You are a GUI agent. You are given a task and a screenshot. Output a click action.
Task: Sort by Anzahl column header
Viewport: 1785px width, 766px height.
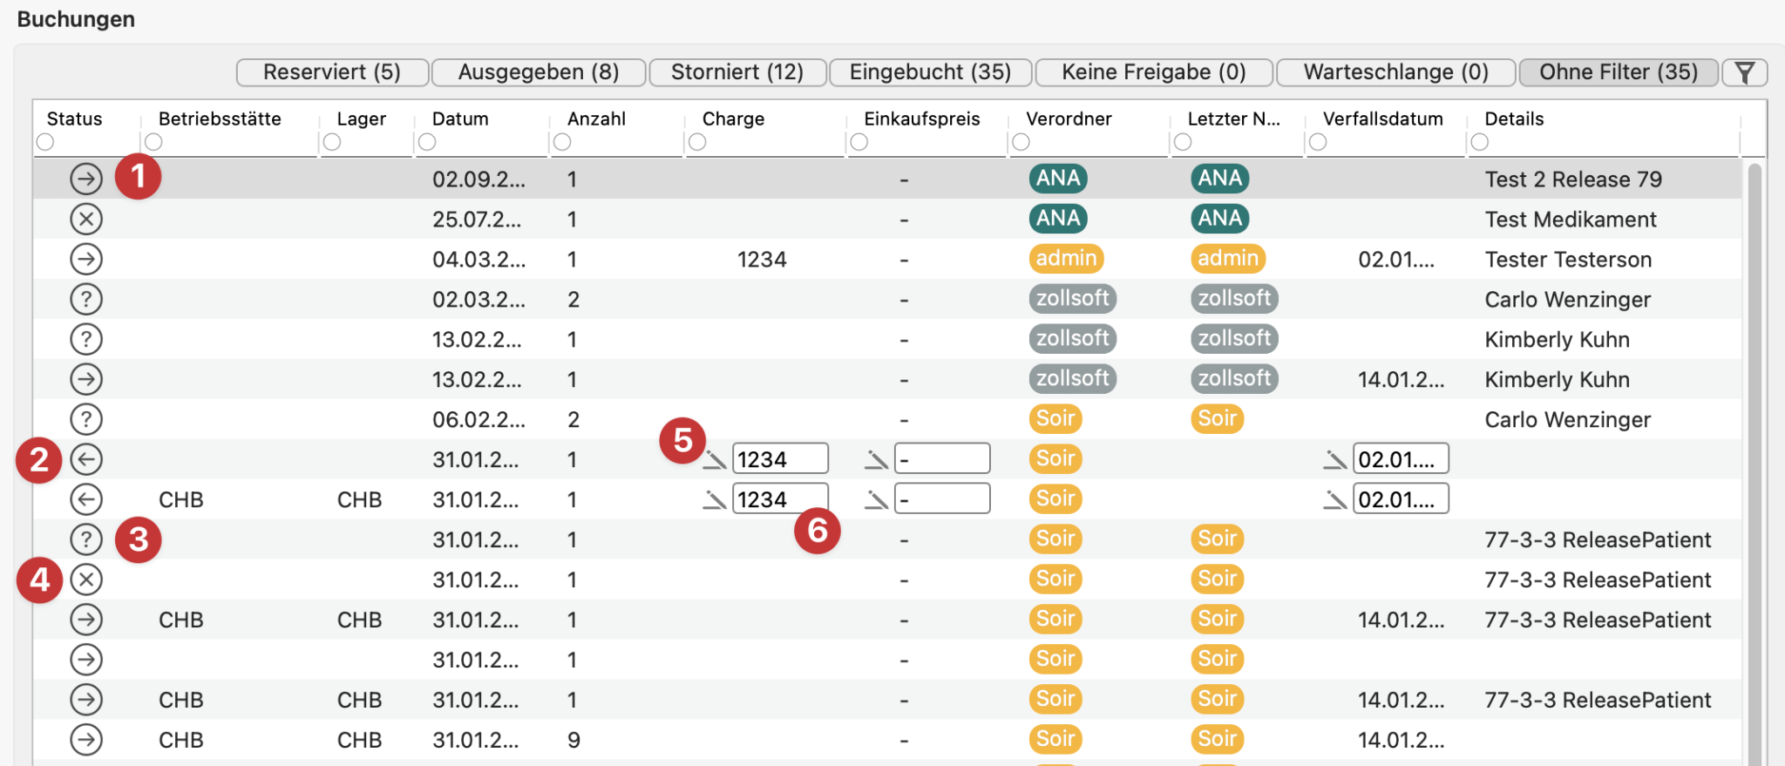[596, 119]
